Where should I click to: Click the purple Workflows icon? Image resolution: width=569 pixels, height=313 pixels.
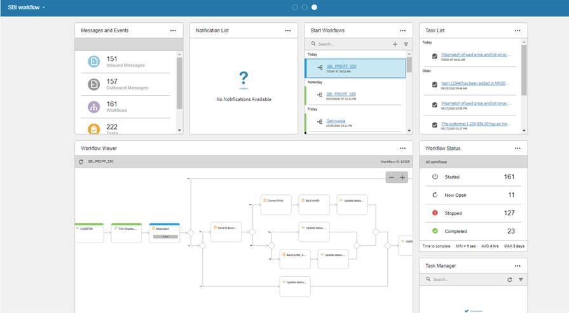[x=93, y=107]
